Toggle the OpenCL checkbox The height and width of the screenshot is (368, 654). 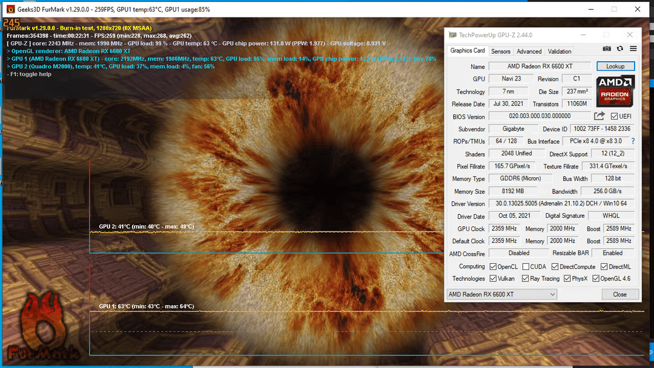[493, 267]
